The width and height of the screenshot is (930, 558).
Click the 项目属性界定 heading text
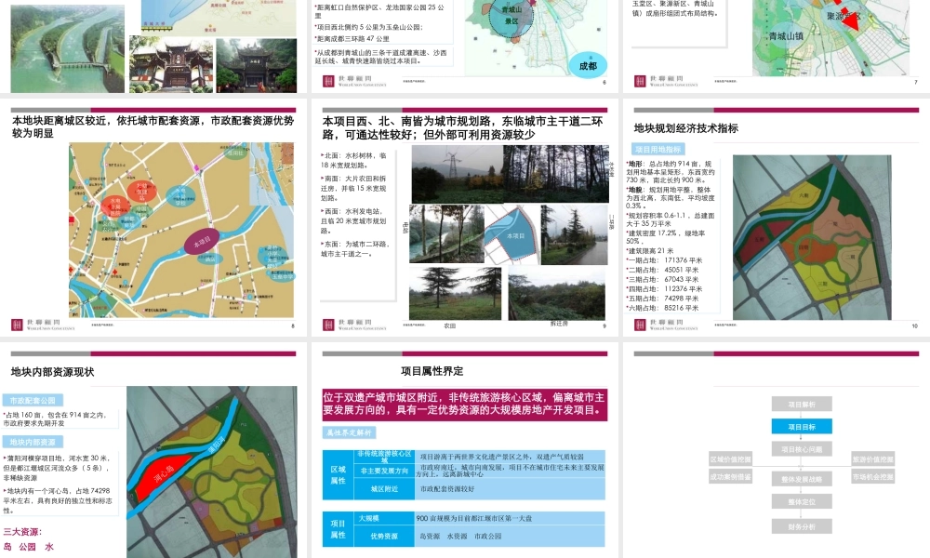pos(432,371)
